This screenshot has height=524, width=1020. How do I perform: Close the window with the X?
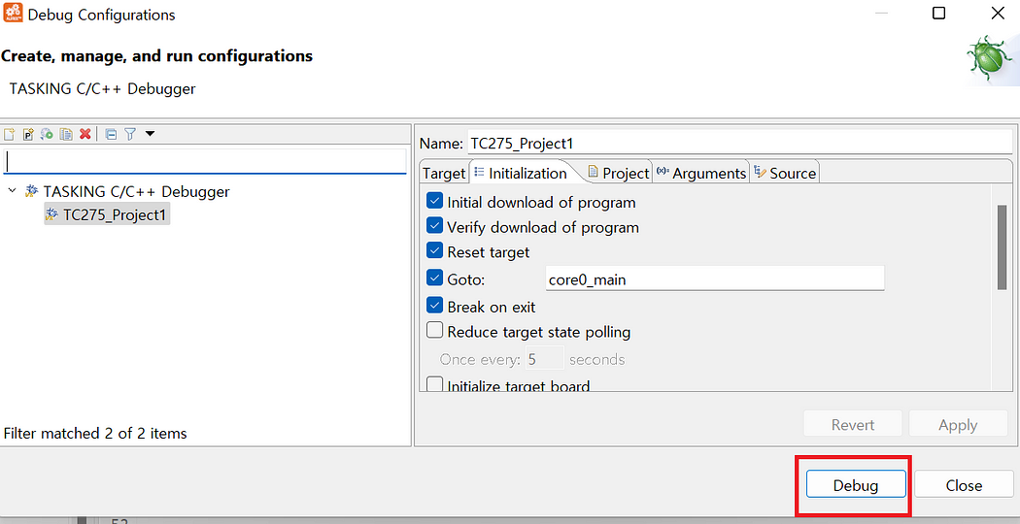[998, 13]
